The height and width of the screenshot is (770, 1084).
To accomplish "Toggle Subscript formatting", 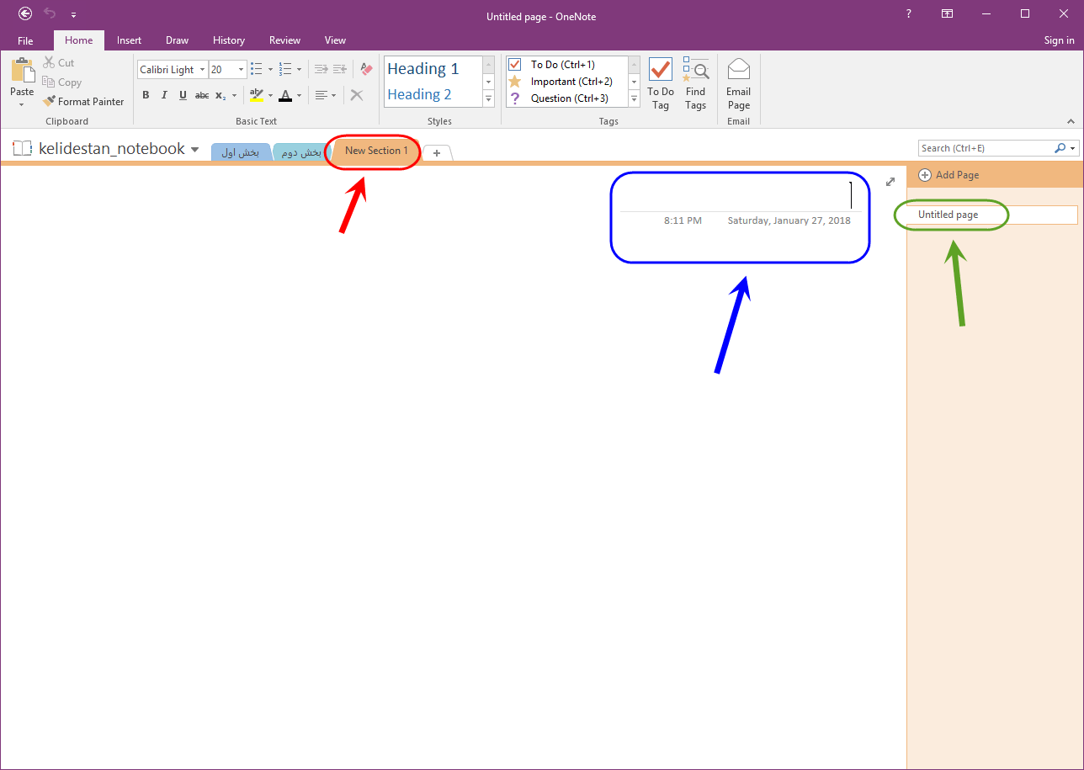I will 220,95.
